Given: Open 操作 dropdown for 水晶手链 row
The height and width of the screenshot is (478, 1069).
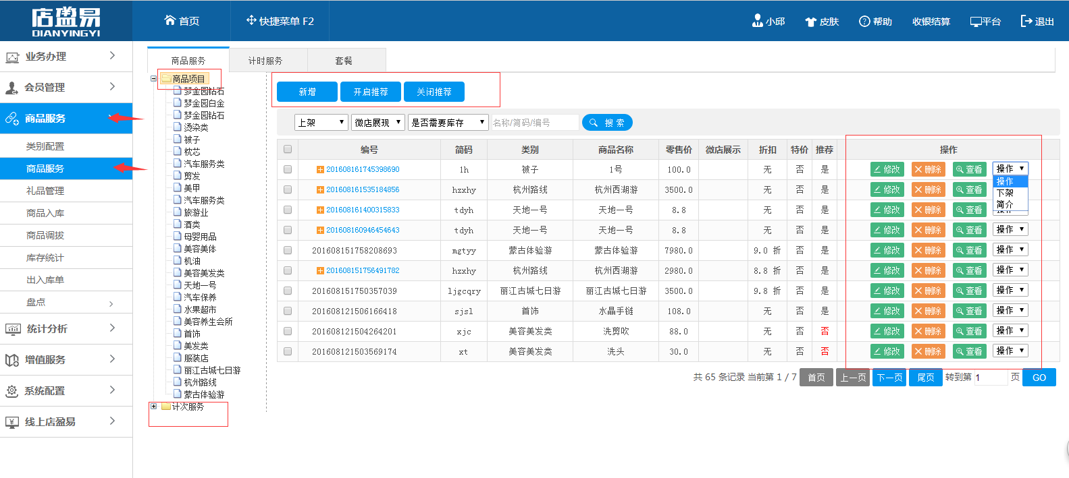Looking at the screenshot, I should tap(1010, 310).
